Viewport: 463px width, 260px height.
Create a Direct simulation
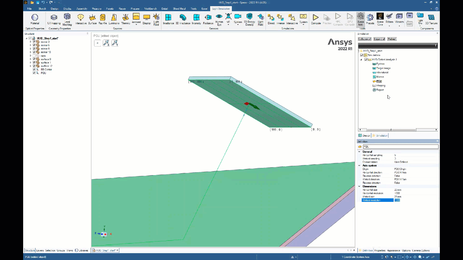pos(271,19)
